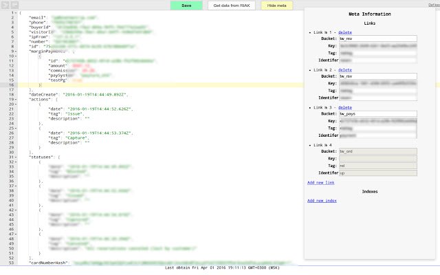This screenshot has height=275, width=440.
Task: Click the Add new link hyperlink
Action: pyautogui.click(x=321, y=183)
